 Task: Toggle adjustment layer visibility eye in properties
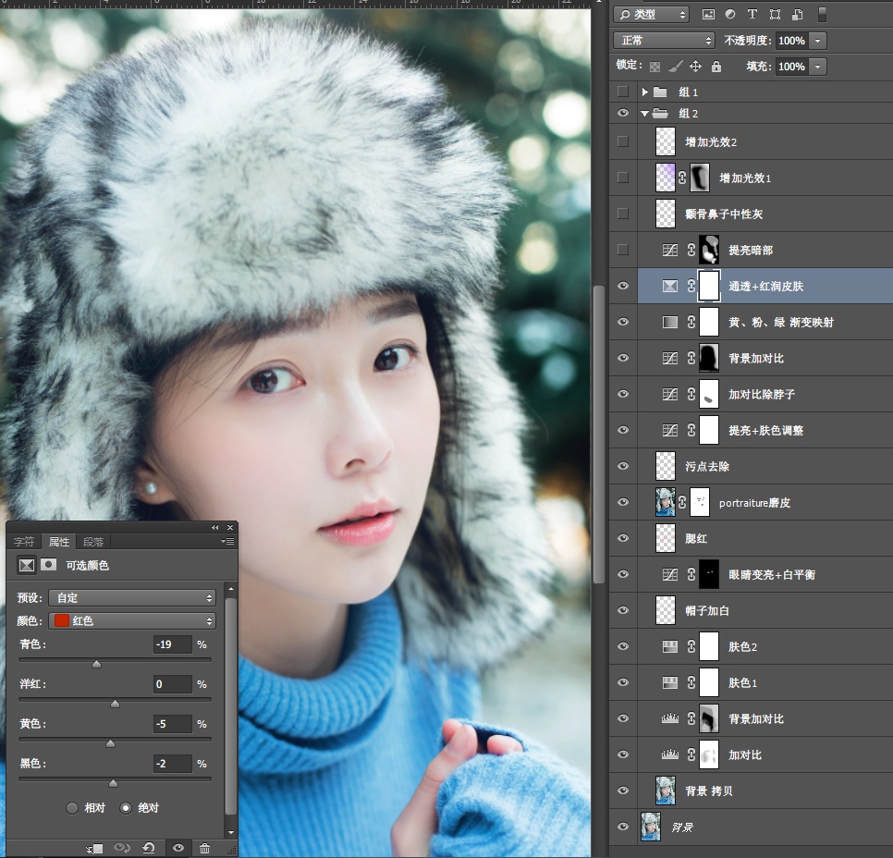178,849
